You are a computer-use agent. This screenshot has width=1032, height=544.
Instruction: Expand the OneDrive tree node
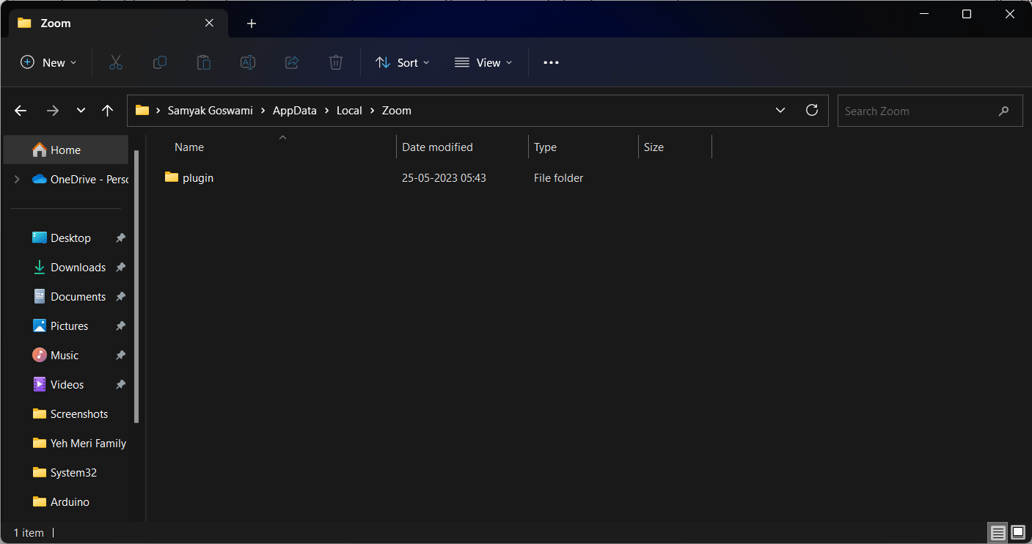(x=17, y=180)
